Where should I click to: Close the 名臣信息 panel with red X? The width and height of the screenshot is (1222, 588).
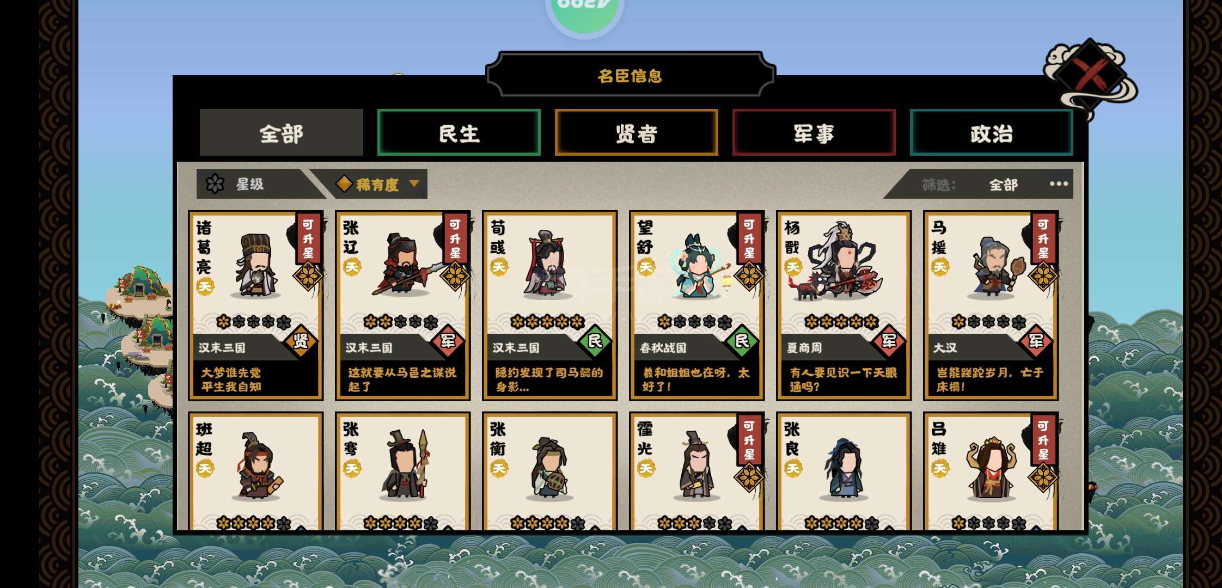[1090, 76]
